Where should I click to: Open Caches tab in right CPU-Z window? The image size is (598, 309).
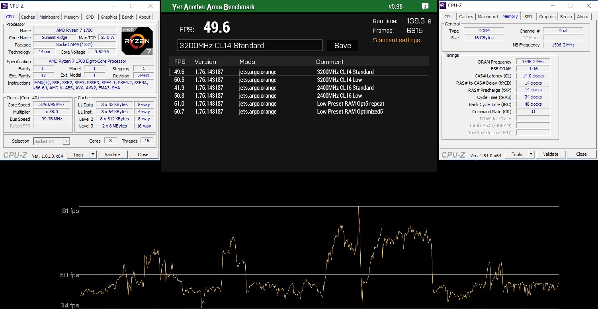pos(466,17)
